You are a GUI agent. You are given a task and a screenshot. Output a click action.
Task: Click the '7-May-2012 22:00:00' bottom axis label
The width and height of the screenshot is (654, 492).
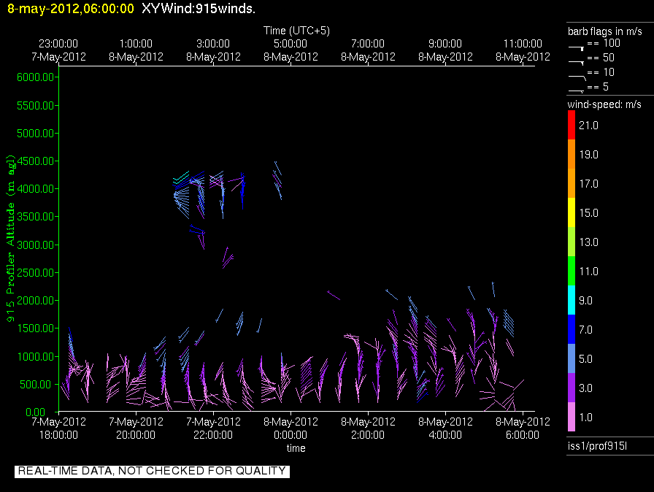tap(213, 428)
